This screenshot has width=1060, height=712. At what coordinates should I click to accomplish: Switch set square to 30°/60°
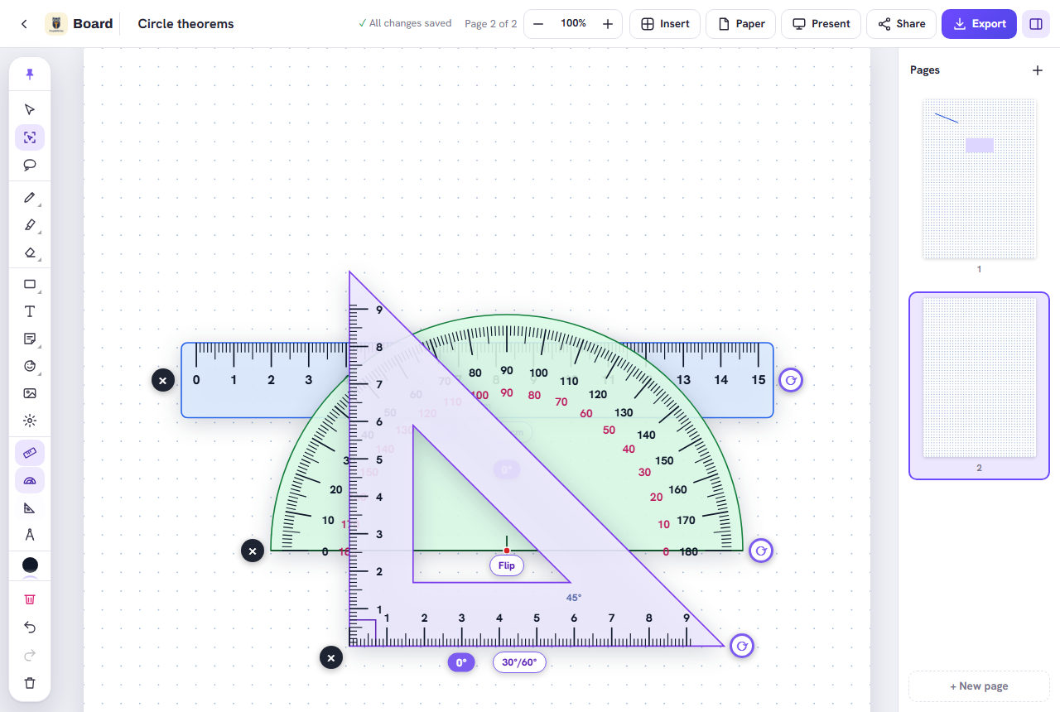pyautogui.click(x=519, y=662)
